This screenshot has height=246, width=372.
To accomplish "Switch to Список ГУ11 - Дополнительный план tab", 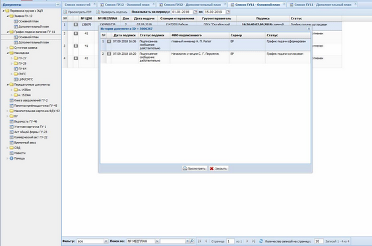I will (323, 5).
